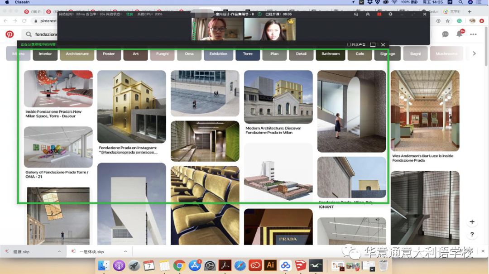Expand options for first .skp download
489x274 pixels.
click(59, 251)
